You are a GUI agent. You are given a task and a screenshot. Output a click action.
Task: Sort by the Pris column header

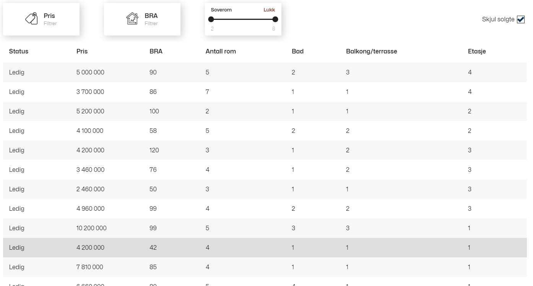pyautogui.click(x=82, y=51)
